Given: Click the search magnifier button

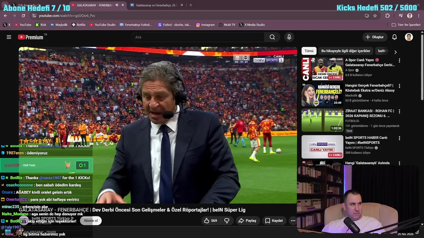Looking at the screenshot, I should point(272,37).
